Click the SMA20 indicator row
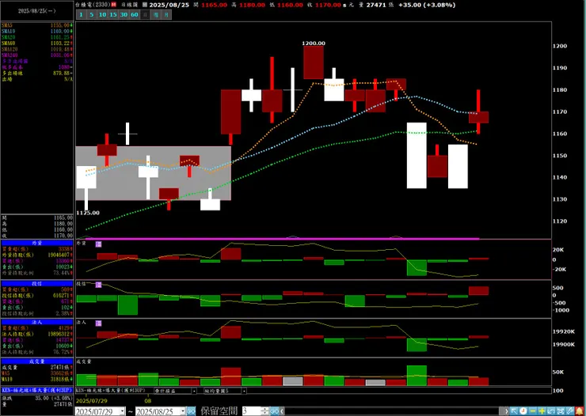The image size is (586, 416). click(x=37, y=37)
